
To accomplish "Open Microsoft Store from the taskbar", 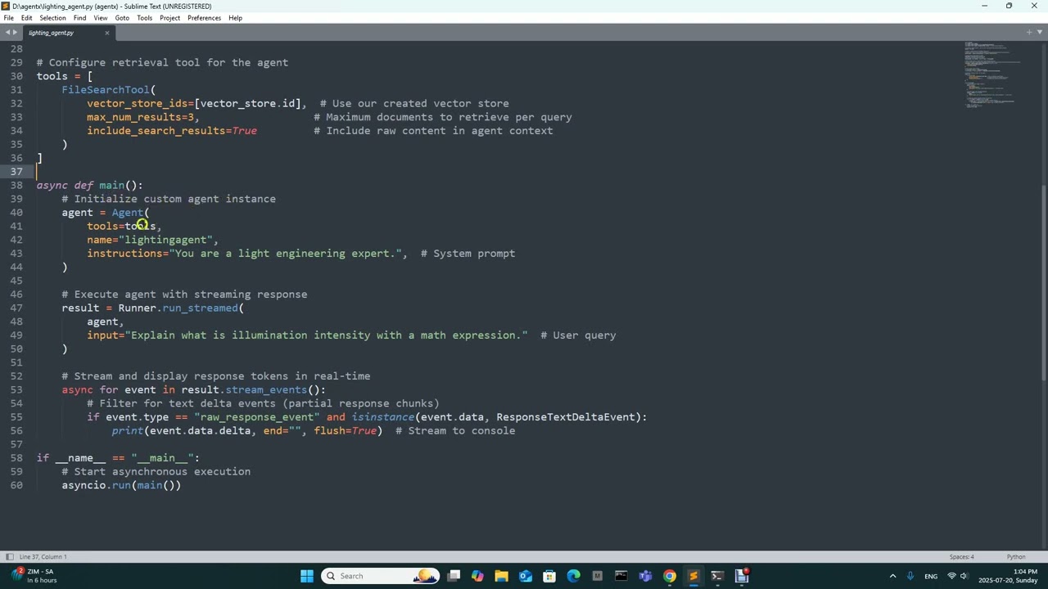I will point(549,576).
